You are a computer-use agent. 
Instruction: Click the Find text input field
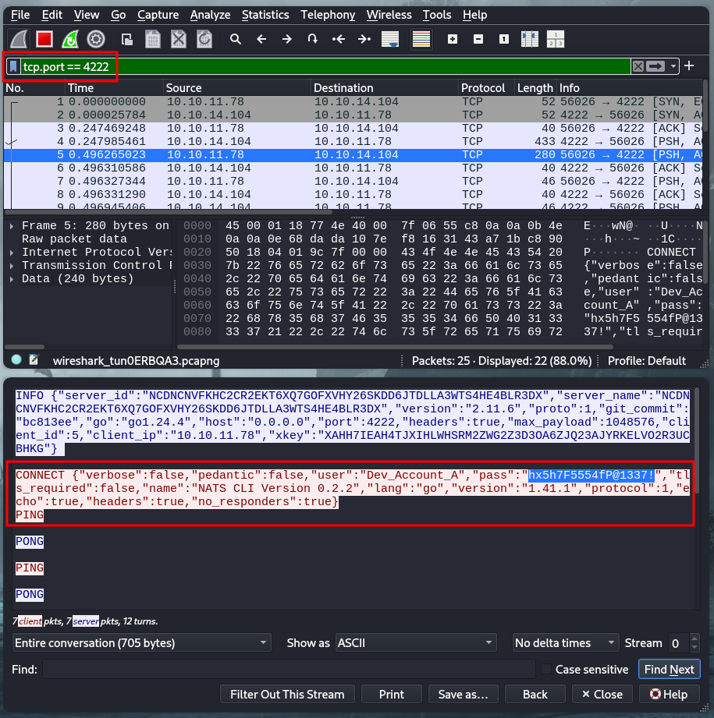click(x=289, y=670)
